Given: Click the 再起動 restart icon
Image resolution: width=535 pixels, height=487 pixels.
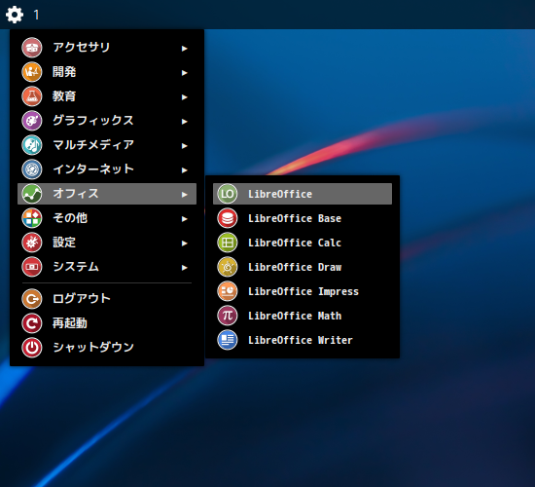Looking at the screenshot, I should click(32, 323).
